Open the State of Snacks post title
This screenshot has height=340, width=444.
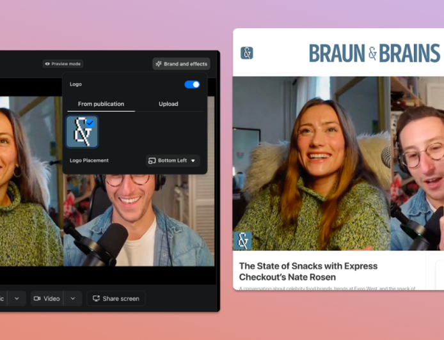[x=308, y=271]
